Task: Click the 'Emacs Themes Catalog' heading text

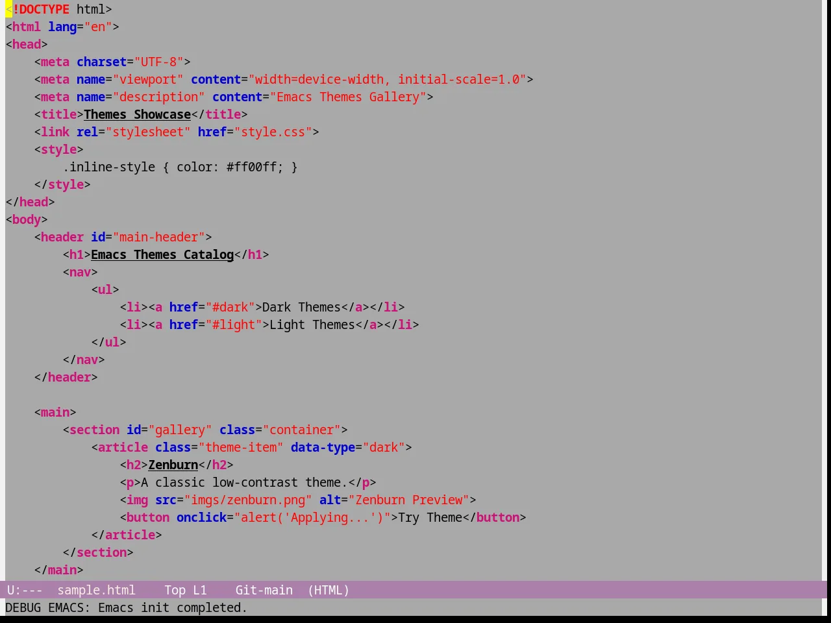Action: coord(162,254)
